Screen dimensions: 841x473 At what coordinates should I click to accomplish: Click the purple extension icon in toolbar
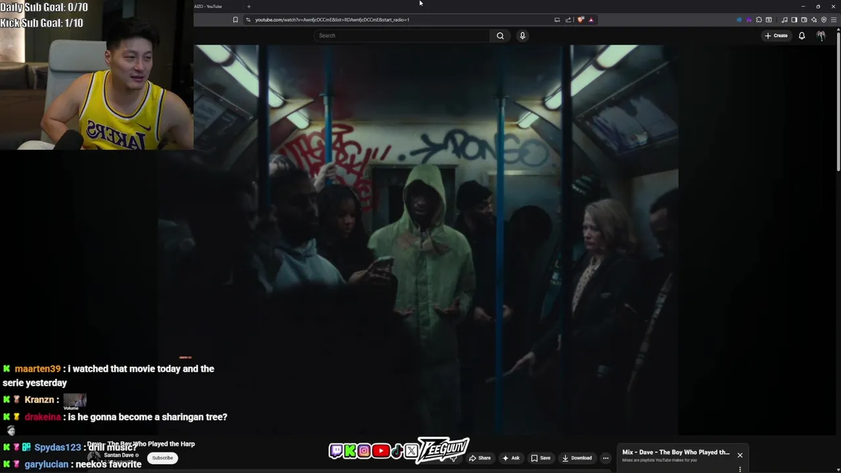coord(749,20)
